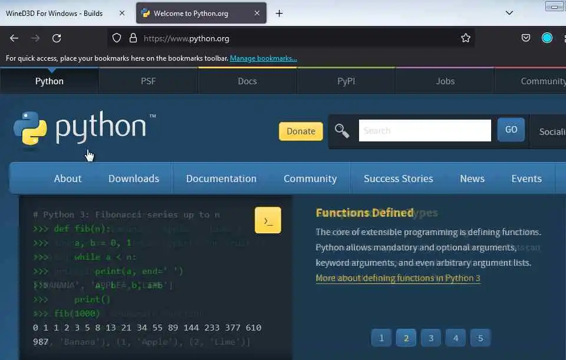This screenshot has height=360, width=566.
Task: Open the list all tabs chevron
Action: 509,13
